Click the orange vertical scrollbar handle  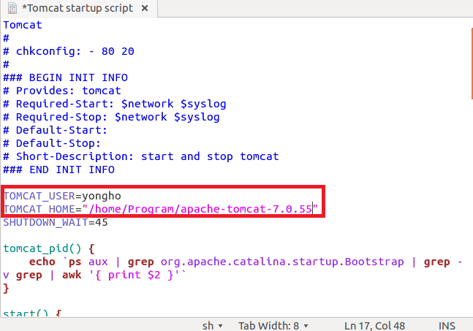point(472,64)
